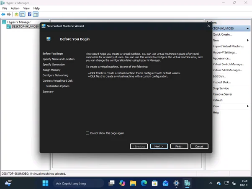Open Appearance in Actions pane
Viewport: 252px width, 189px height.
coord(221,58)
